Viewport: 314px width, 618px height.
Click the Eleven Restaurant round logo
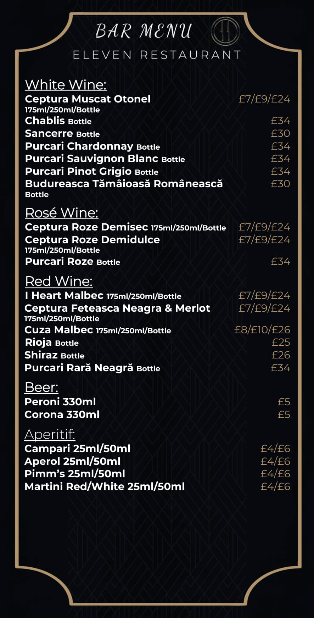point(225,31)
